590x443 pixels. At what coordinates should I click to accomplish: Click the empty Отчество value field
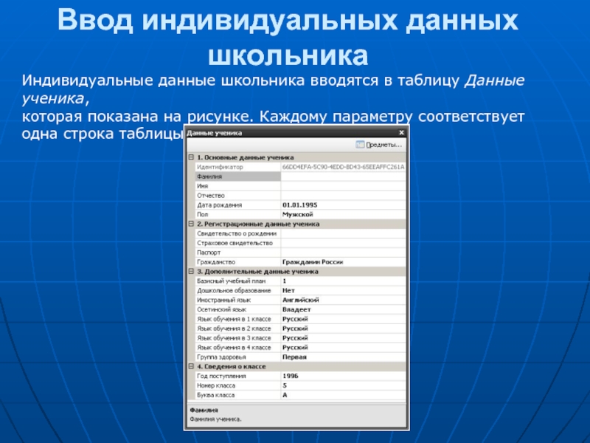click(343, 196)
